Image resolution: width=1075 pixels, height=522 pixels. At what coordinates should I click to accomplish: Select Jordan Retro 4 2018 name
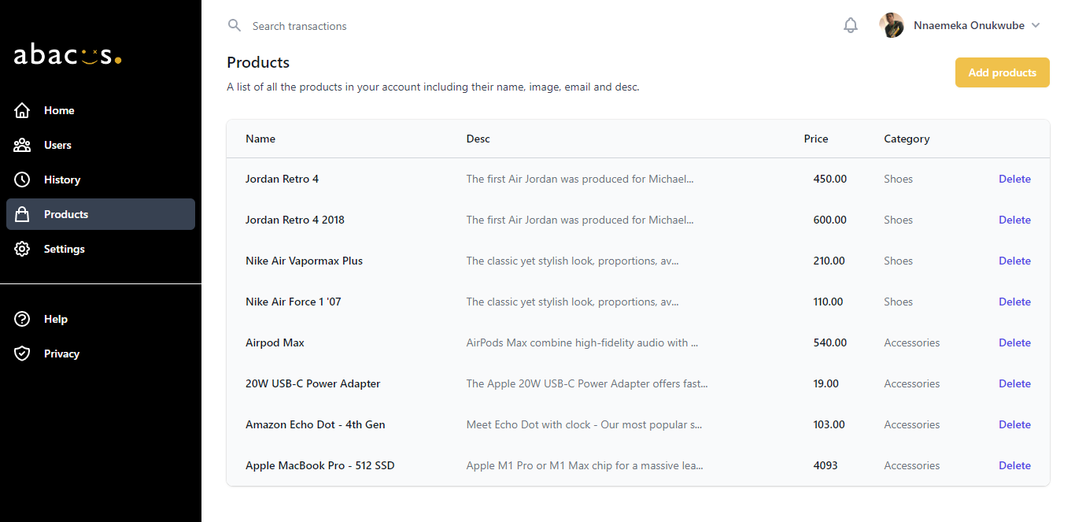coord(295,220)
